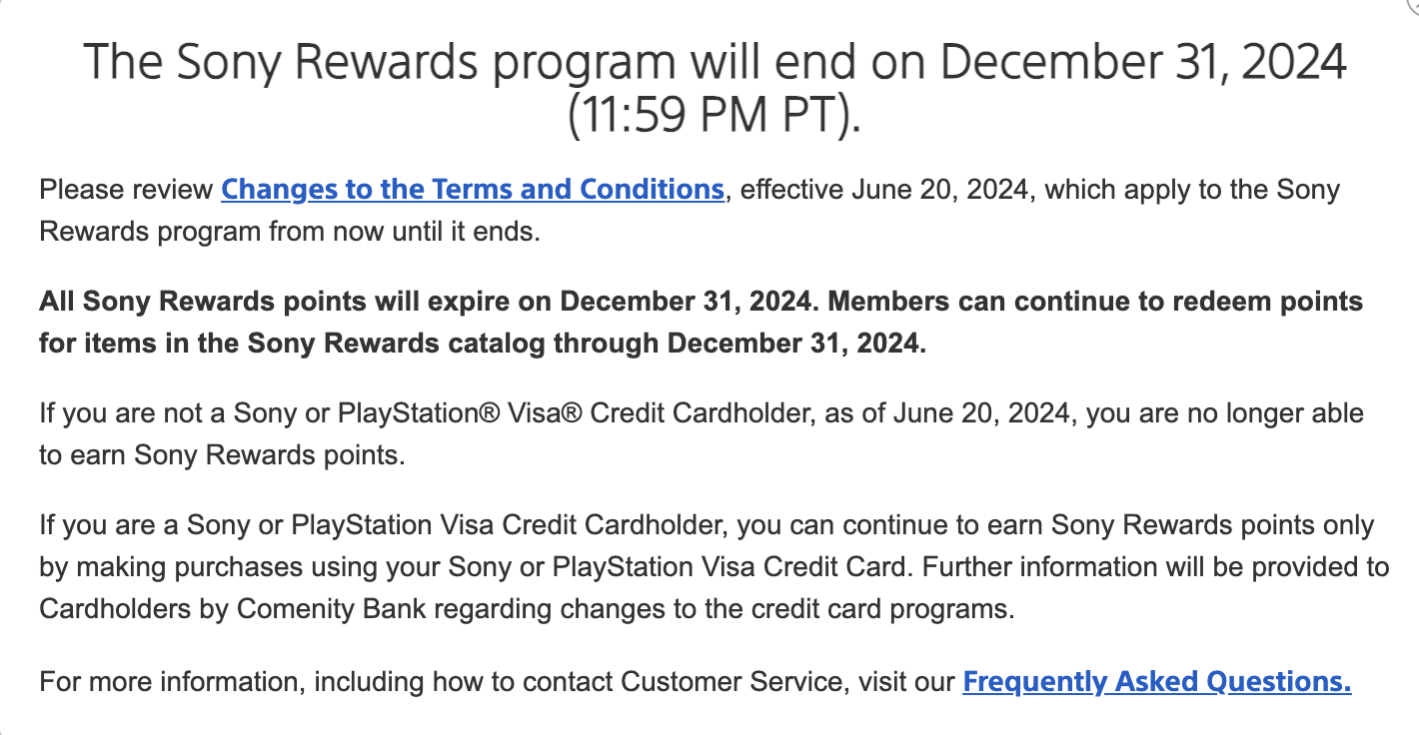The image size is (1419, 735).
Task: Click the 'December 31, 2024' date in heading
Action: pyautogui.click(x=1144, y=62)
